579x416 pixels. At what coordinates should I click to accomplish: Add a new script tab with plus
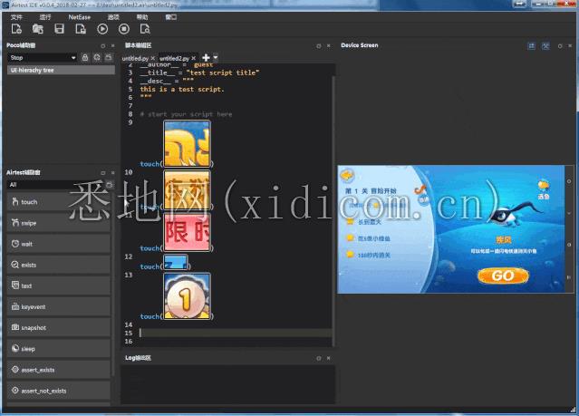pyautogui.click(x=206, y=58)
